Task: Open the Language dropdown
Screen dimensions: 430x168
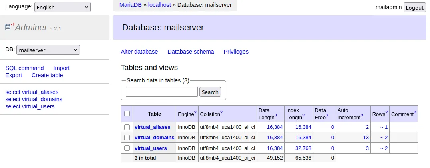Action: [x=62, y=7]
